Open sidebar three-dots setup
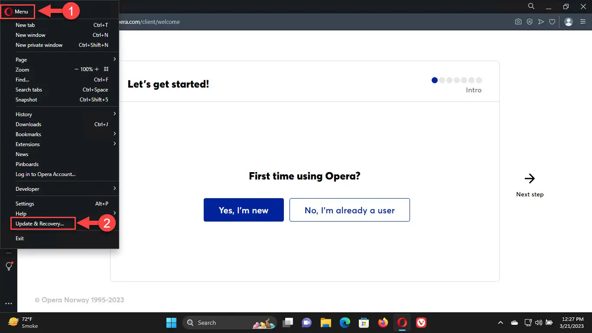The width and height of the screenshot is (592, 333). (9, 304)
